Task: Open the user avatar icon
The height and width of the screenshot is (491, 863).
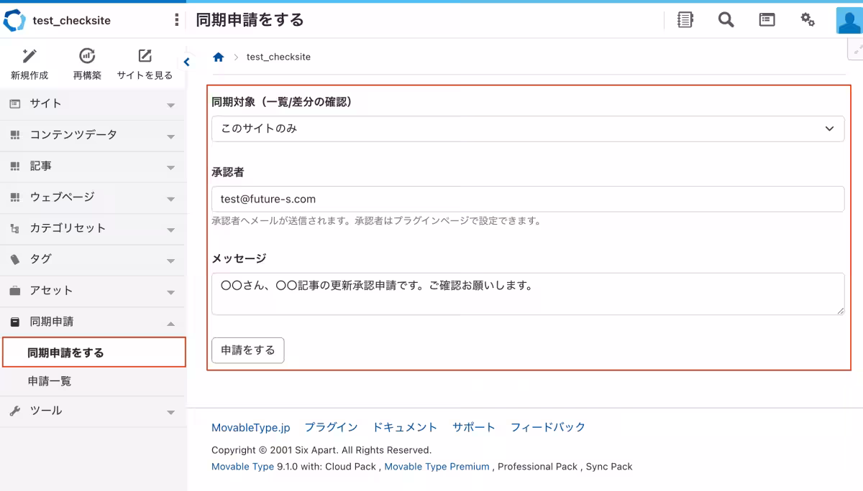Action: click(847, 20)
